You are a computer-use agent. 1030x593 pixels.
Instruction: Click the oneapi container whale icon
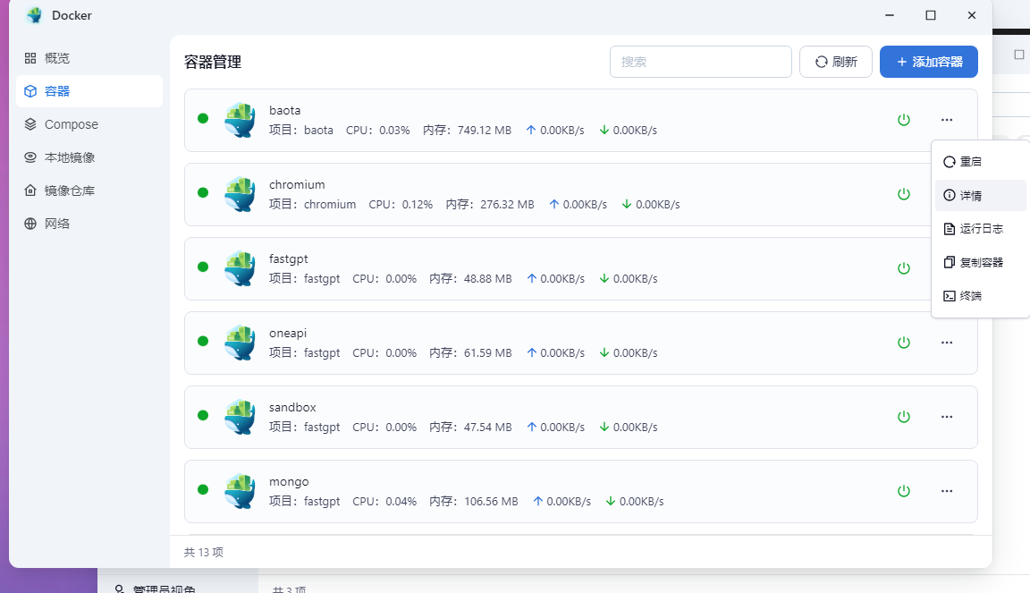pyautogui.click(x=240, y=343)
